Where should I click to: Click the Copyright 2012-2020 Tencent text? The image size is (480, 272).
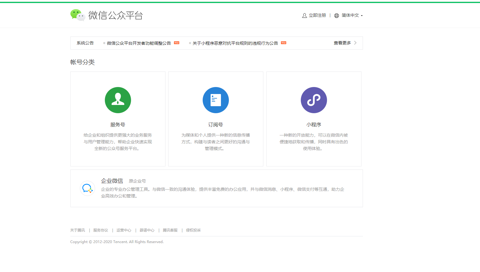(x=117, y=242)
